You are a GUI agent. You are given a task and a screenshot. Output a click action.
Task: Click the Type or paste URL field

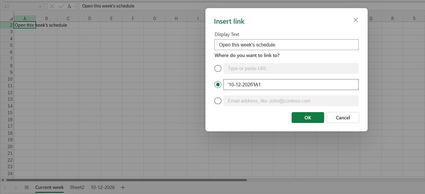(x=291, y=68)
